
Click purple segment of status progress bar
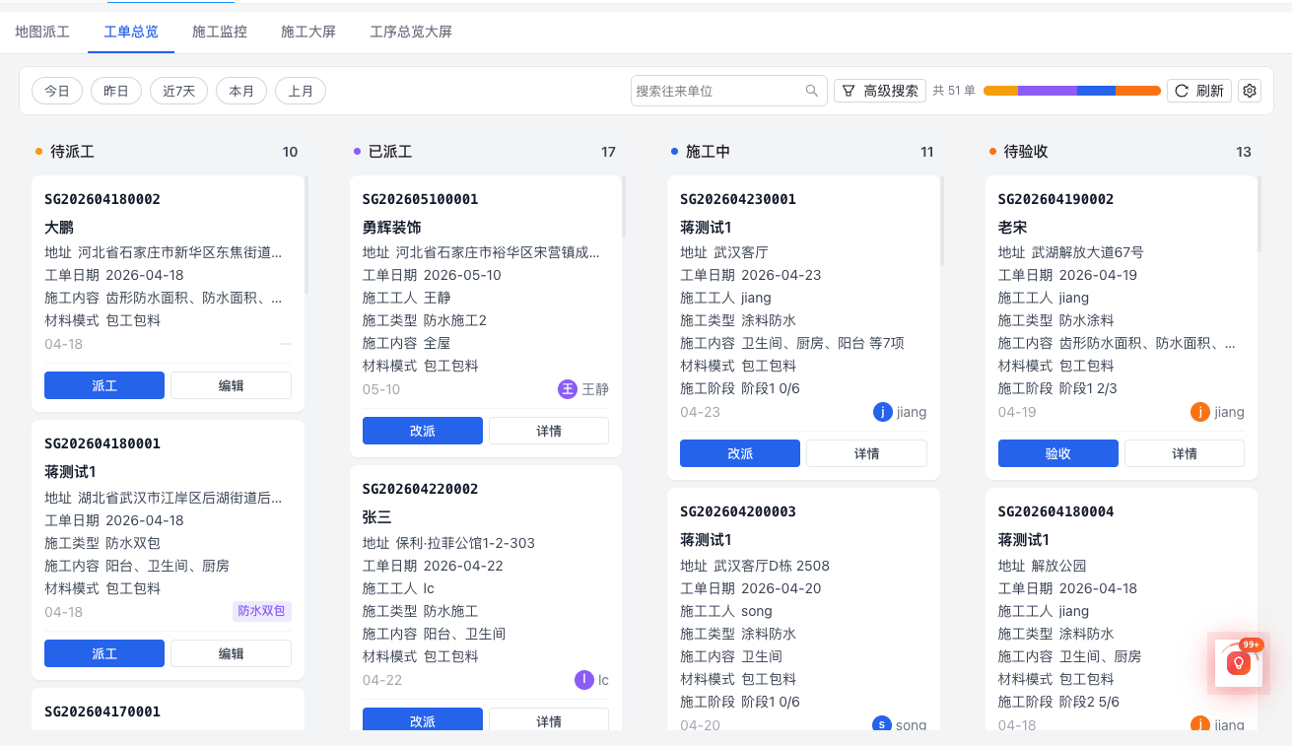pyautogui.click(x=1048, y=91)
